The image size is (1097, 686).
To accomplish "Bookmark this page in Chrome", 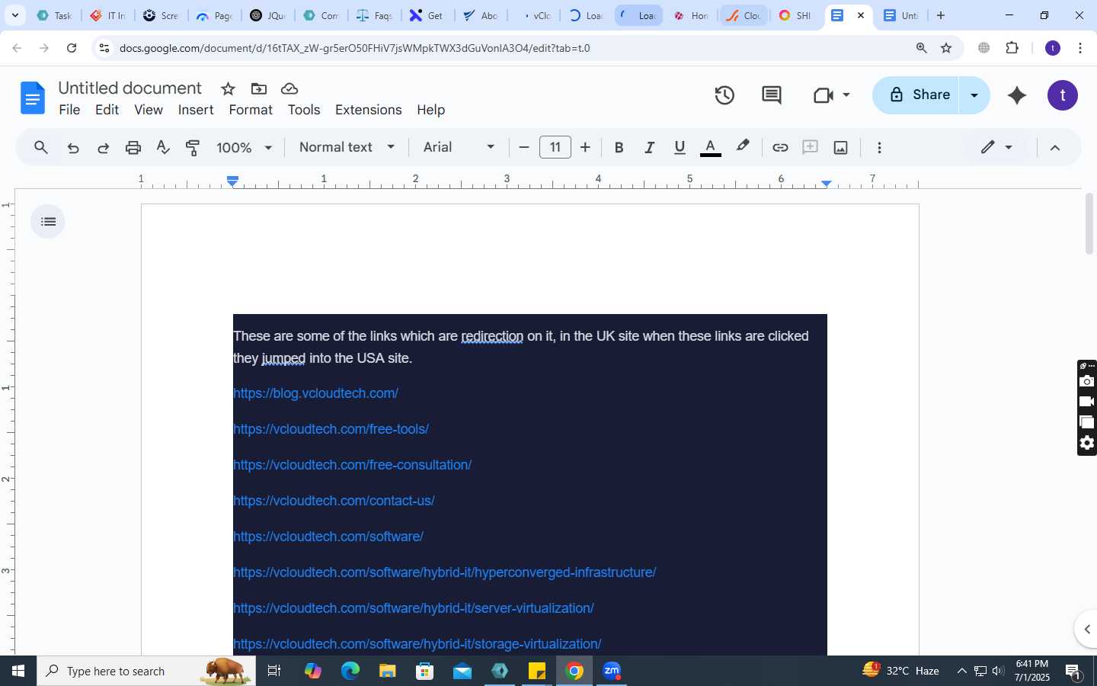I will [946, 48].
